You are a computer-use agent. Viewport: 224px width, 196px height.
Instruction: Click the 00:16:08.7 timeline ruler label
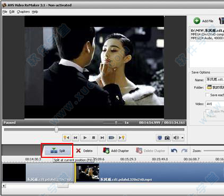pyautogui.click(x=192, y=159)
